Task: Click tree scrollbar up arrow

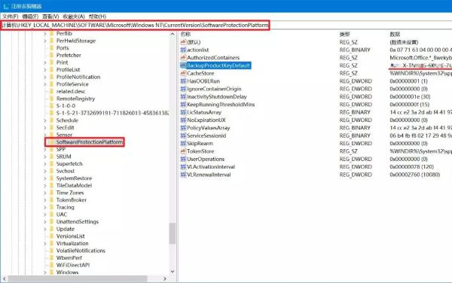Action: pos(173,34)
